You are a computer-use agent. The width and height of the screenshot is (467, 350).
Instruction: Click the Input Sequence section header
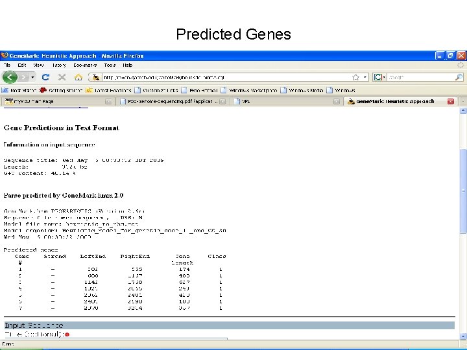pos(230,325)
